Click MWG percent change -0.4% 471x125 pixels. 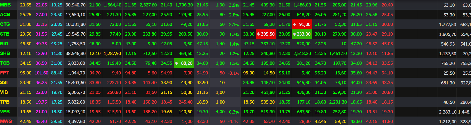(x=233, y=122)
